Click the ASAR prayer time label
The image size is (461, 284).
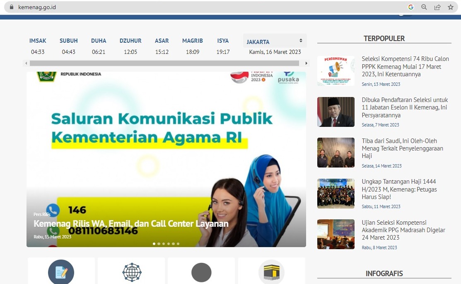pos(162,41)
